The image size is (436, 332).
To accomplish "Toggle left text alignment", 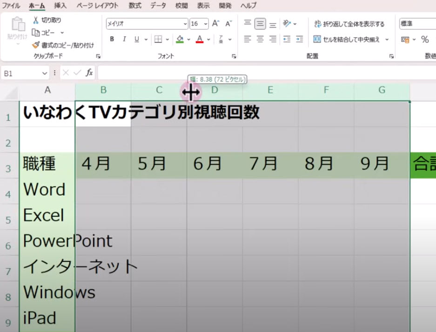I will [x=247, y=39].
